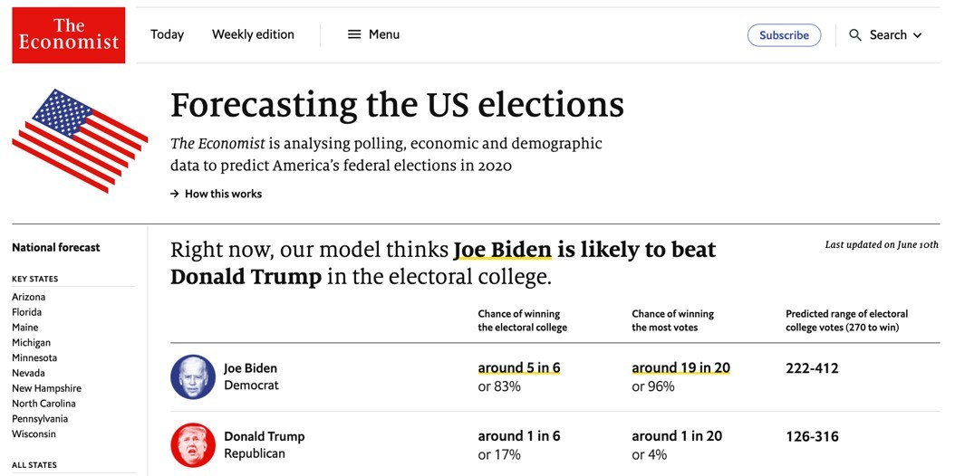Select Arizona in key states list
955x476 pixels.
(28, 297)
